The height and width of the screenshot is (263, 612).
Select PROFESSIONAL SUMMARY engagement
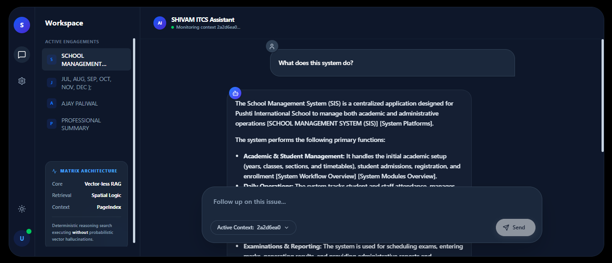tap(87, 124)
